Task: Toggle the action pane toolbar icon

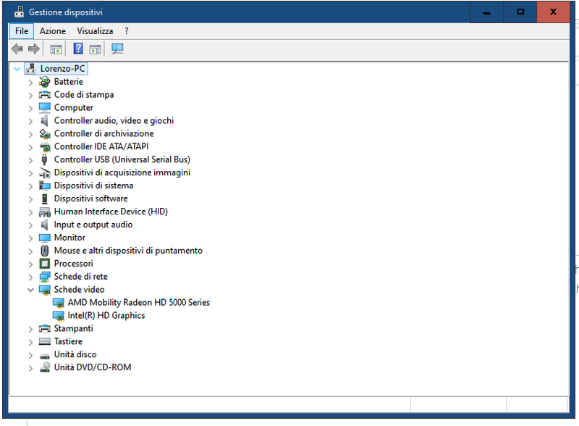Action: [x=95, y=49]
